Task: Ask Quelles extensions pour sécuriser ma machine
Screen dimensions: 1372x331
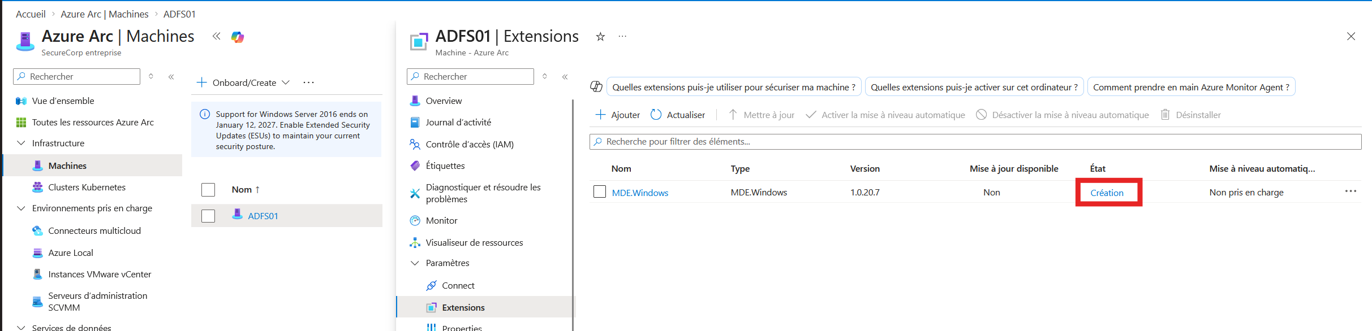Action: (734, 87)
